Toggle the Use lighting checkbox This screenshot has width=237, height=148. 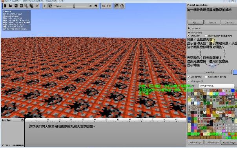point(189,77)
